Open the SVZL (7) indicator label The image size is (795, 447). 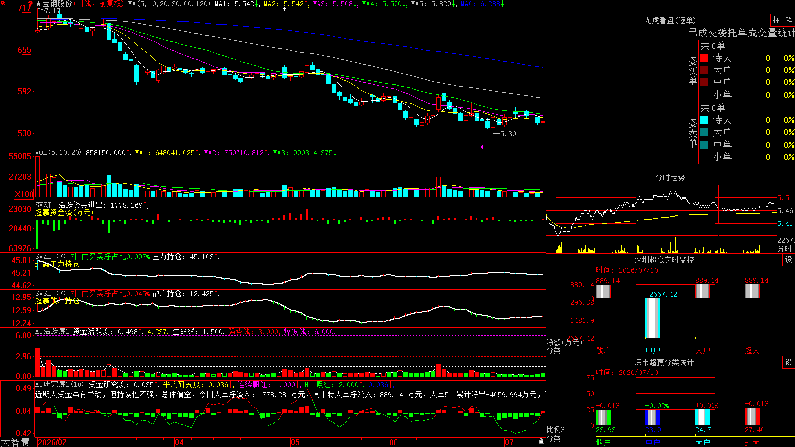tap(50, 257)
